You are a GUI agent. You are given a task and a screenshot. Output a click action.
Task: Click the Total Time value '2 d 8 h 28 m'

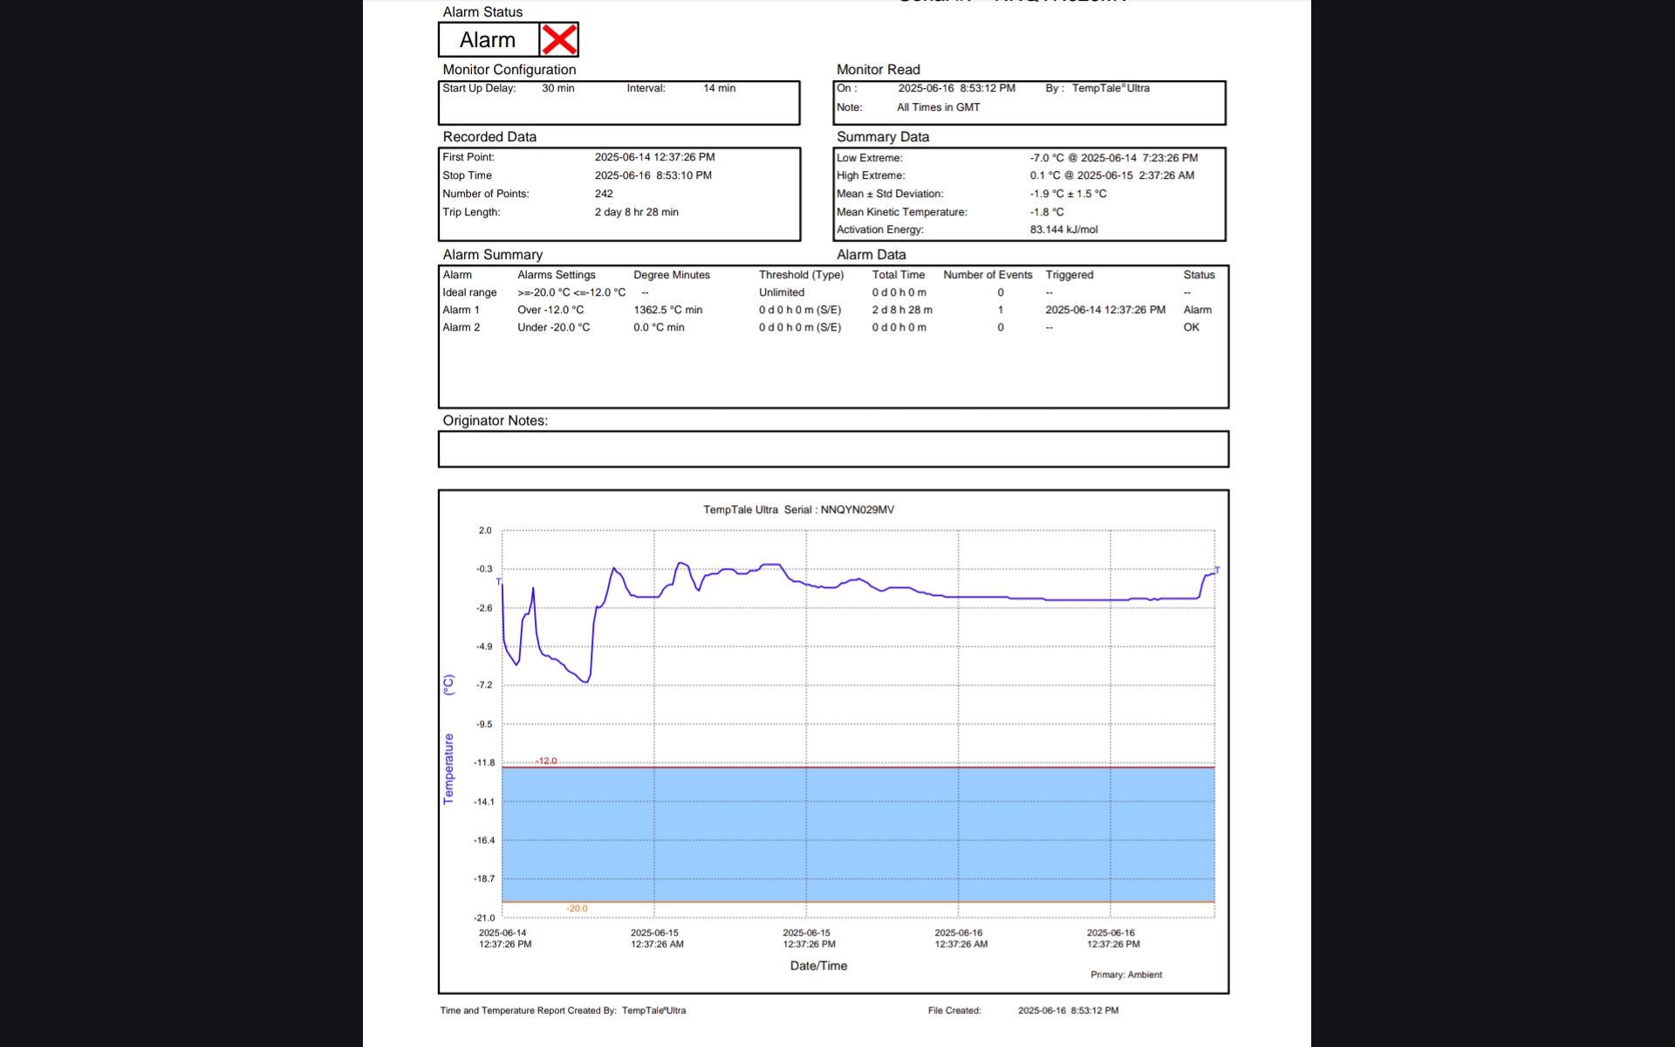coord(902,310)
